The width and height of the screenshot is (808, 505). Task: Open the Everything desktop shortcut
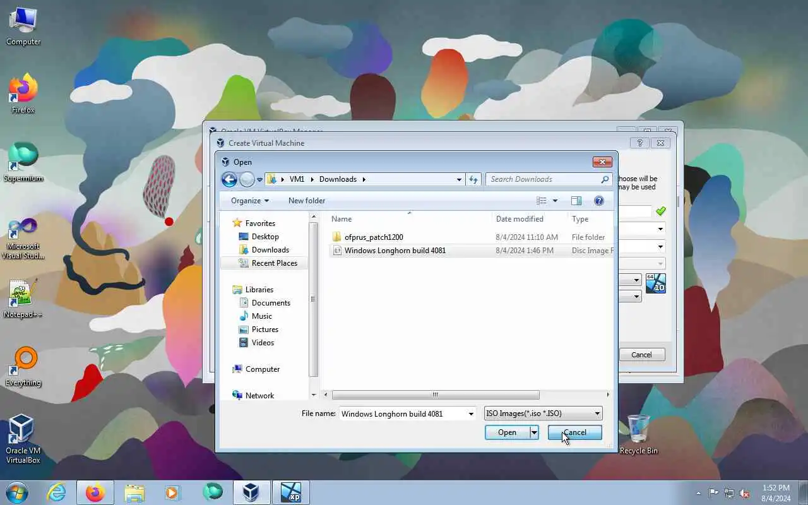(23, 367)
